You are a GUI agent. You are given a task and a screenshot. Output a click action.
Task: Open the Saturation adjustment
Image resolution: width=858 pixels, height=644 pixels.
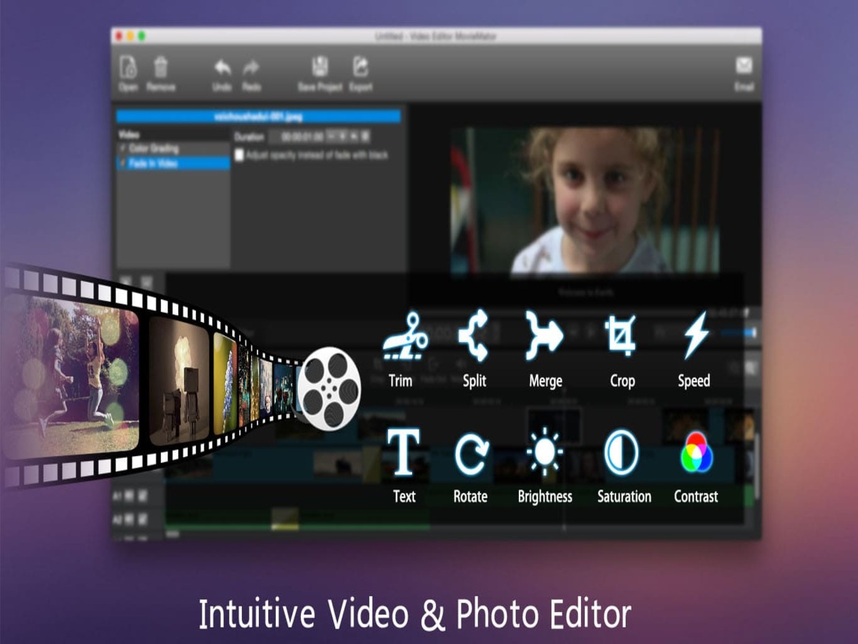pyautogui.click(x=623, y=453)
